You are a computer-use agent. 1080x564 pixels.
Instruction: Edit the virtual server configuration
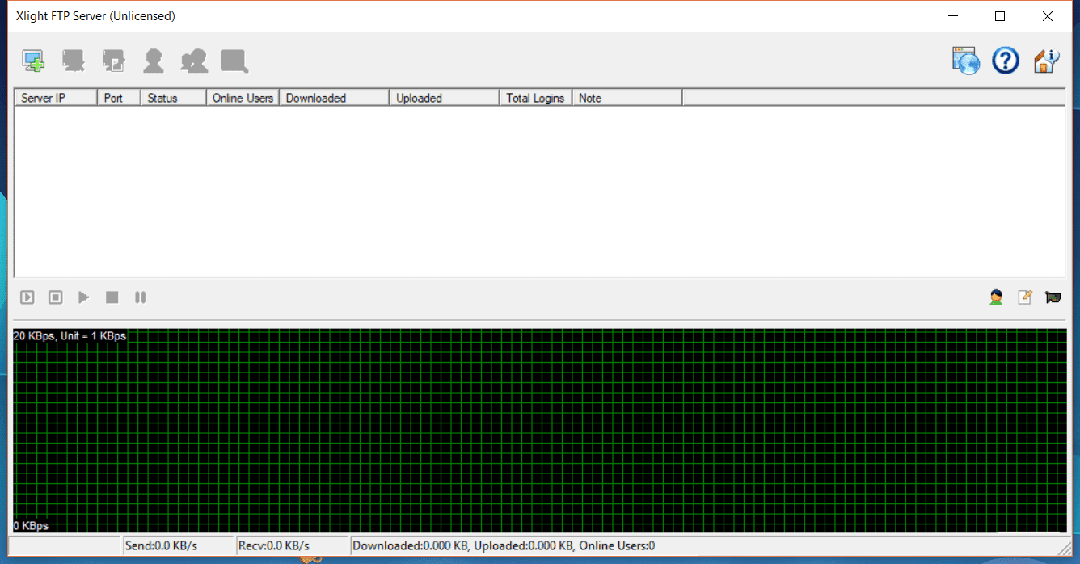tap(114, 60)
